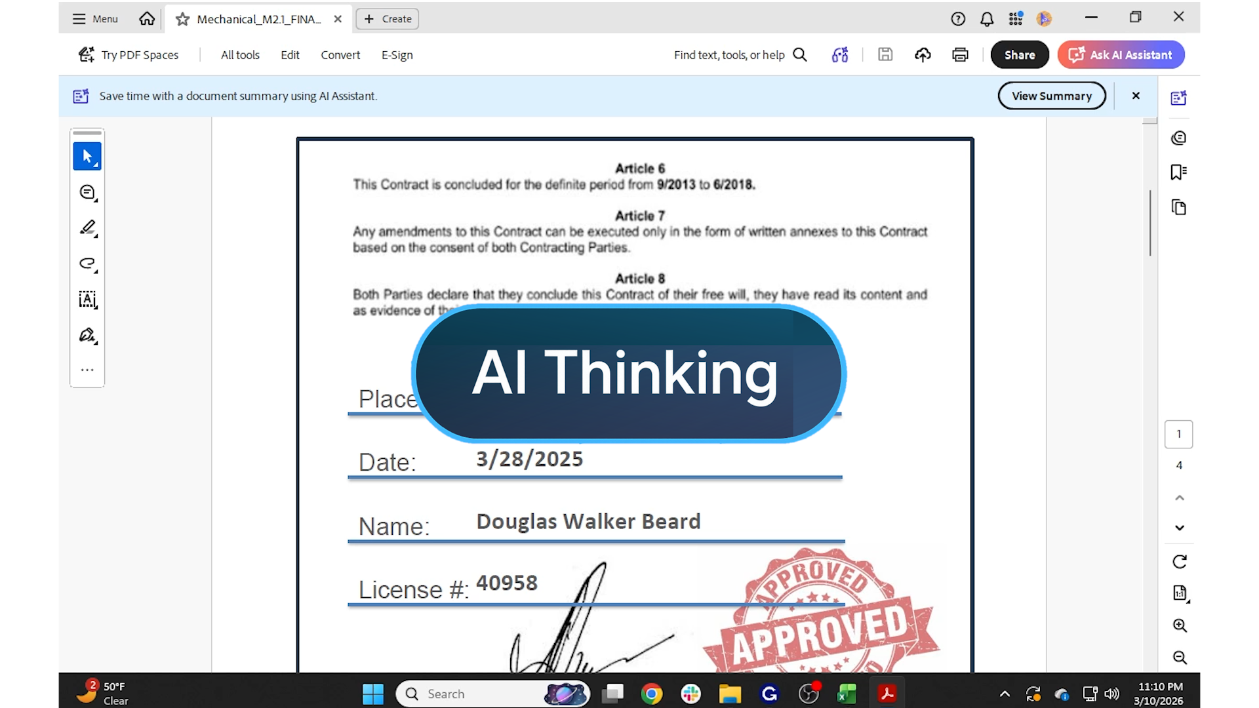Viewport: 1259px width, 708px height.
Task: Click the Create button
Action: (x=388, y=19)
